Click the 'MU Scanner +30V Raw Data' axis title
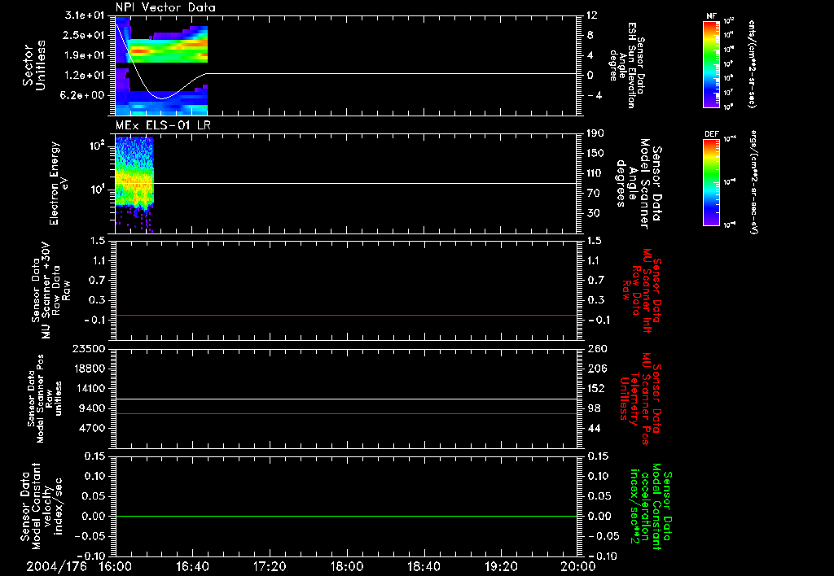 pyautogui.click(x=50, y=290)
